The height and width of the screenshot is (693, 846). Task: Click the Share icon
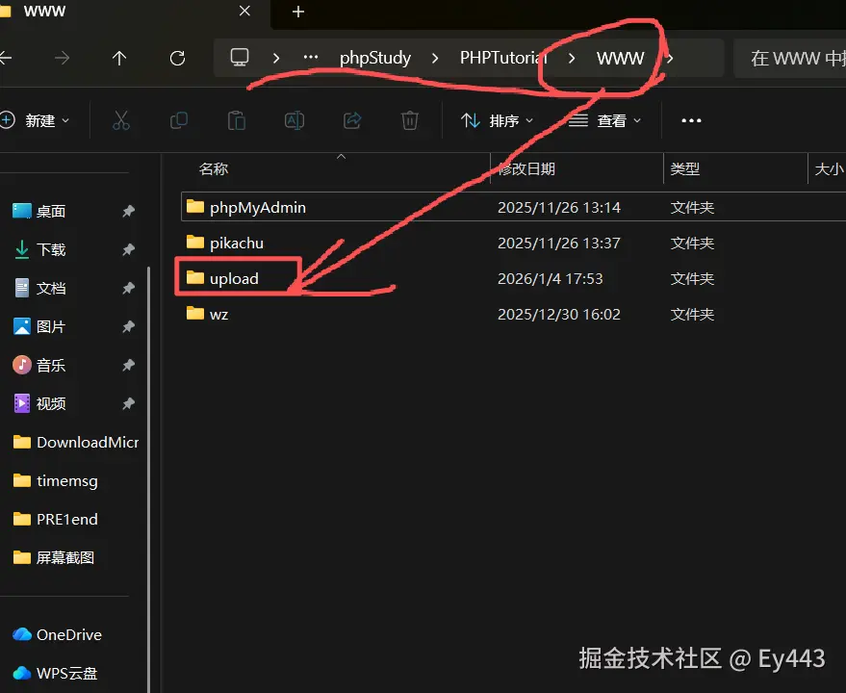pos(352,120)
